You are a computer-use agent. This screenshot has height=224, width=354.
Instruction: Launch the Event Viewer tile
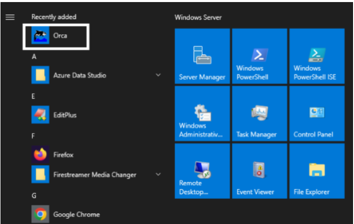point(260,171)
